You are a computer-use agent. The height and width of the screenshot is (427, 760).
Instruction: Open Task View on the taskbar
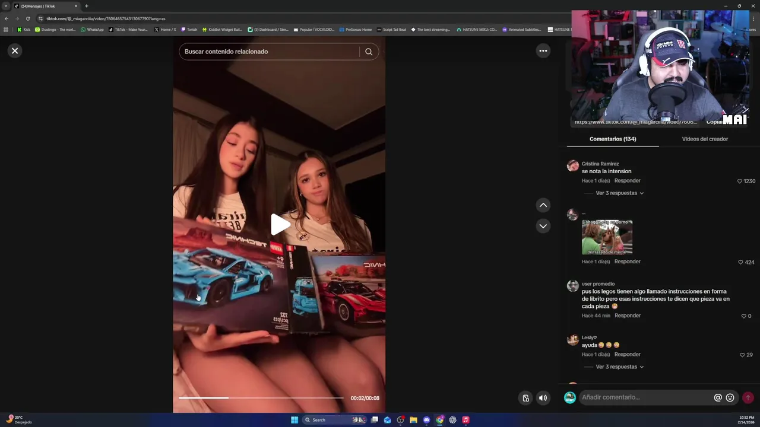point(375,420)
